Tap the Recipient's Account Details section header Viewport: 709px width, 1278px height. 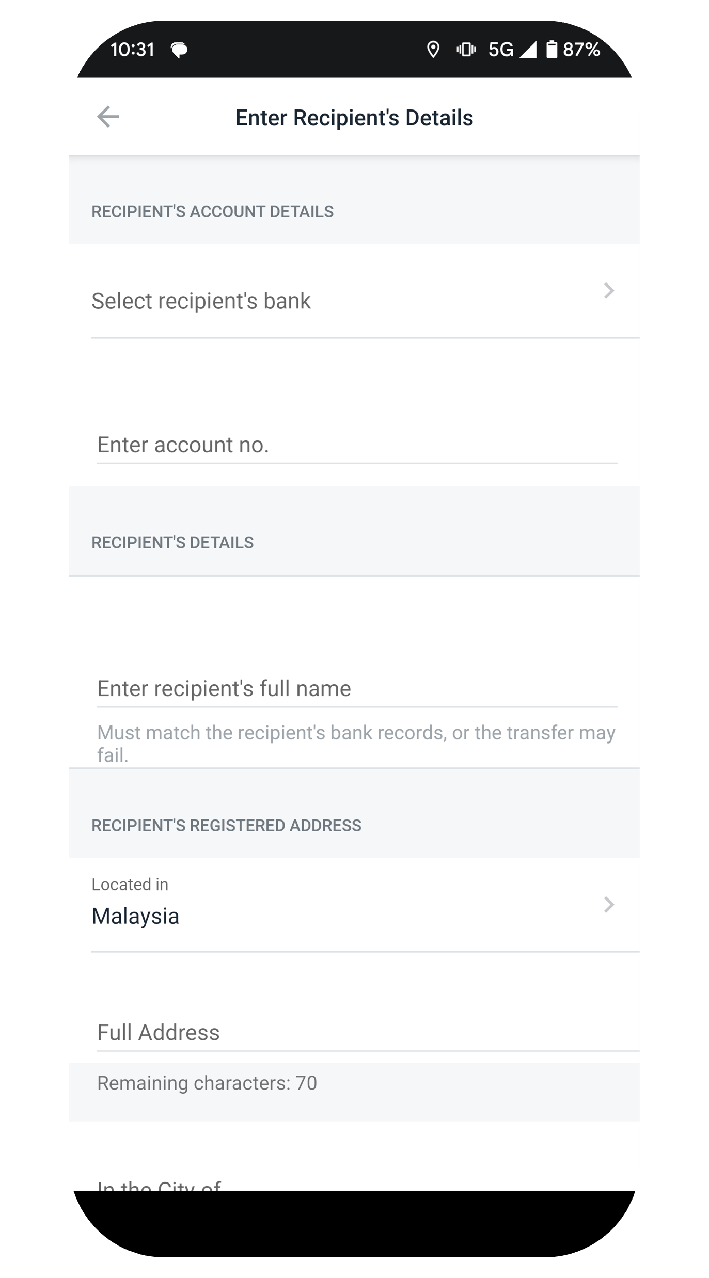coord(212,212)
